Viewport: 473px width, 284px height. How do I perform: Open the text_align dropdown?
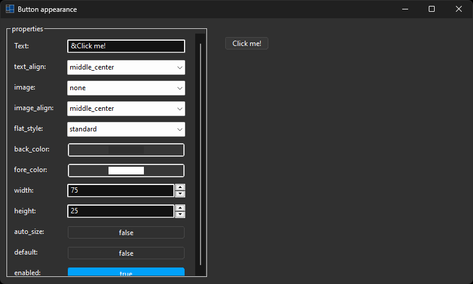tap(126, 67)
